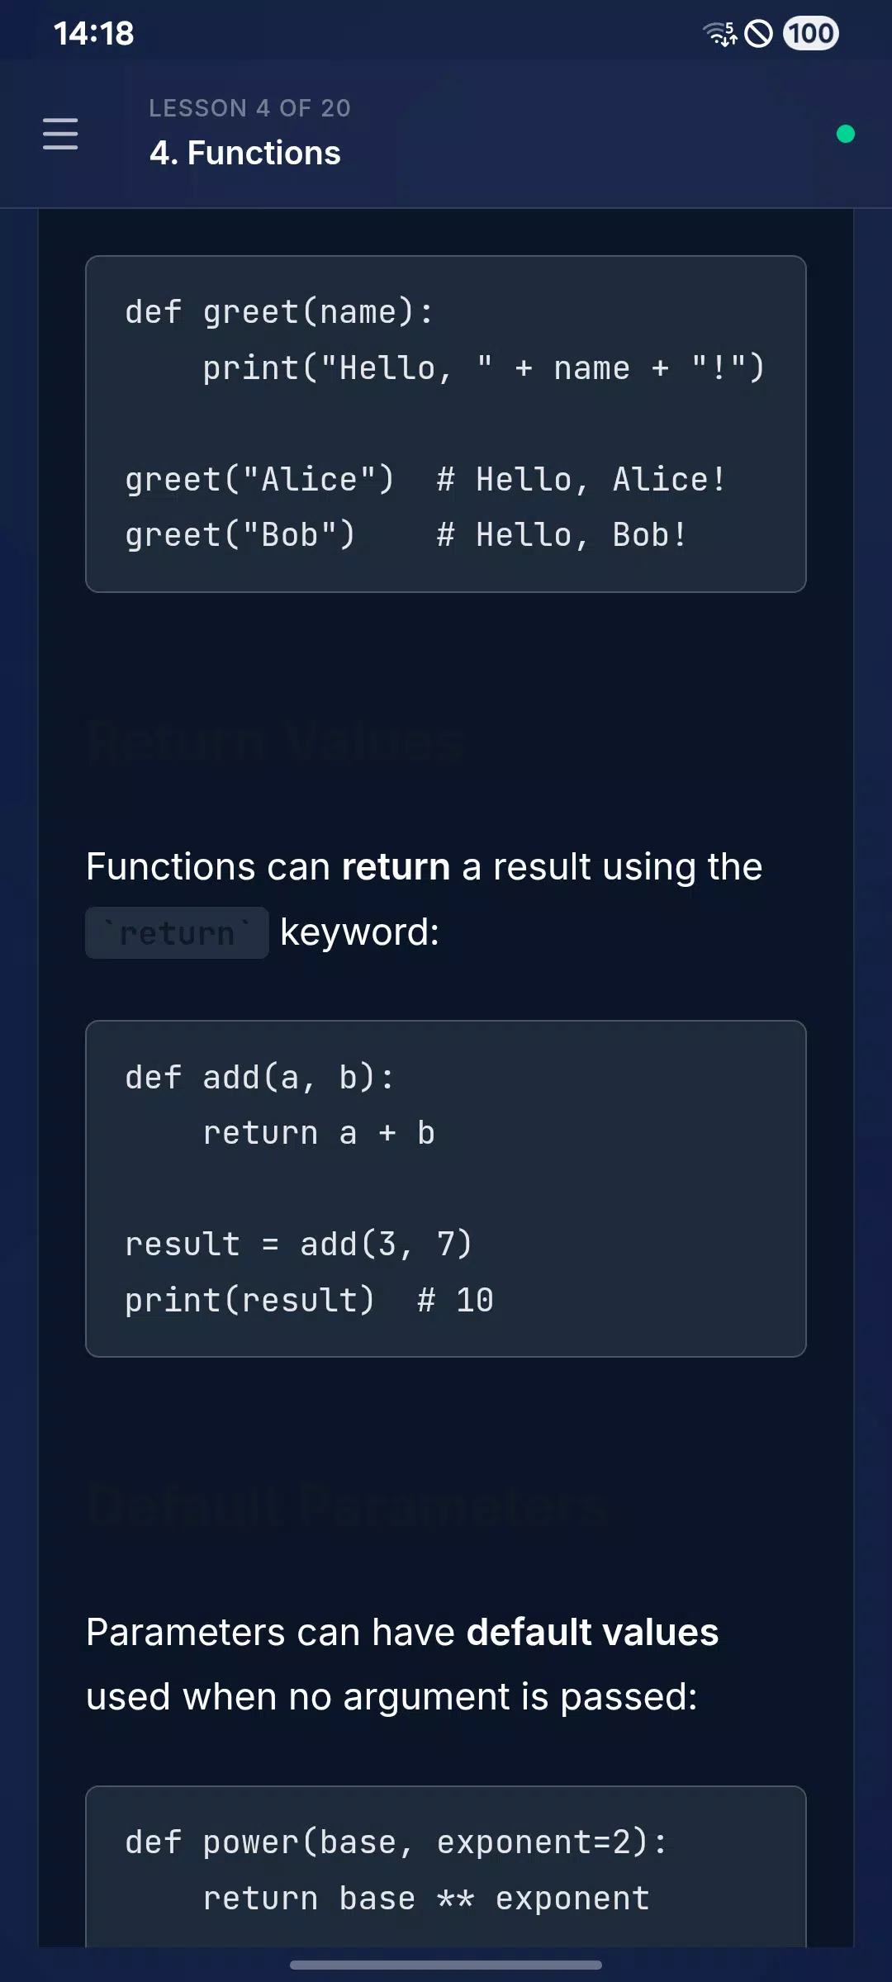The image size is (892, 1982).
Task: Tap the greet function code block
Action: click(x=446, y=424)
